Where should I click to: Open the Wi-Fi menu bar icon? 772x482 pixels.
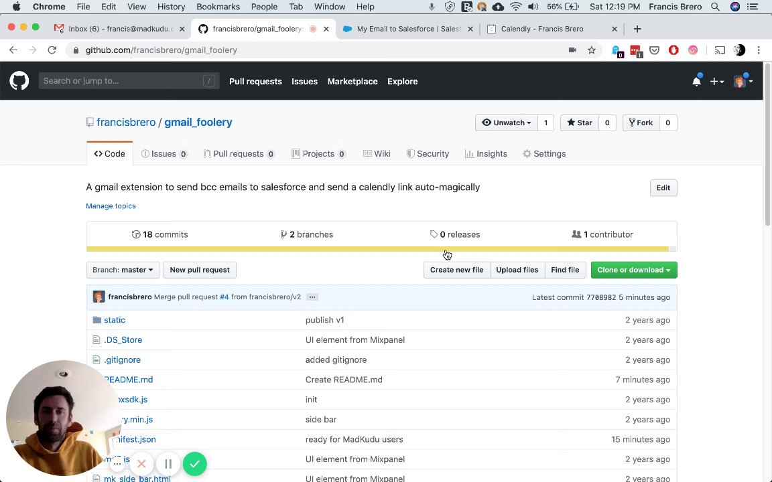(x=515, y=7)
